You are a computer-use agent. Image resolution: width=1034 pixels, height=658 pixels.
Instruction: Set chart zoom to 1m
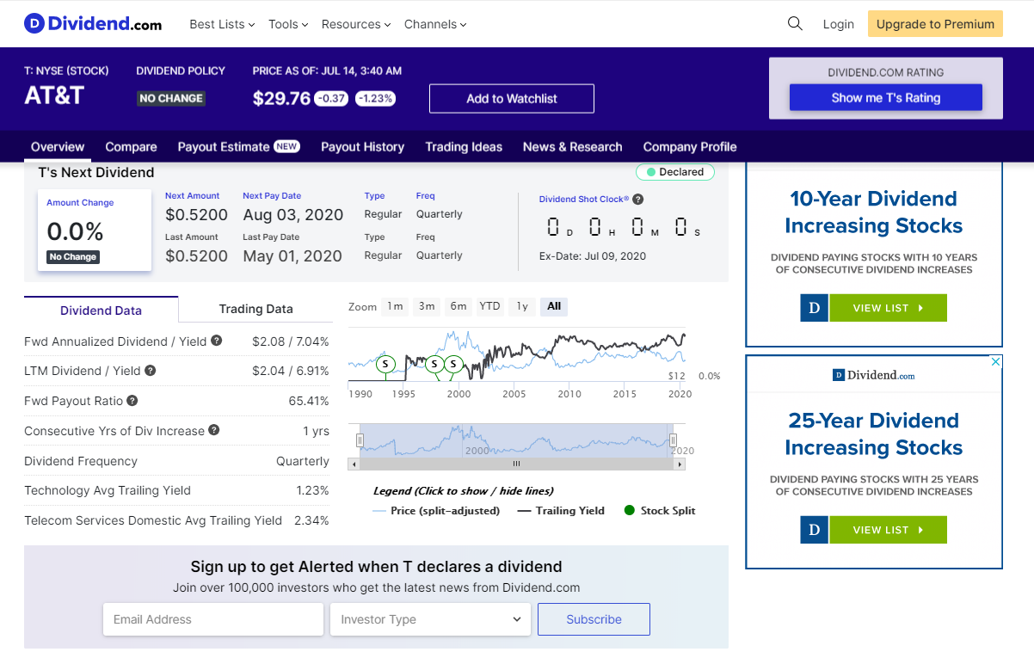click(395, 306)
